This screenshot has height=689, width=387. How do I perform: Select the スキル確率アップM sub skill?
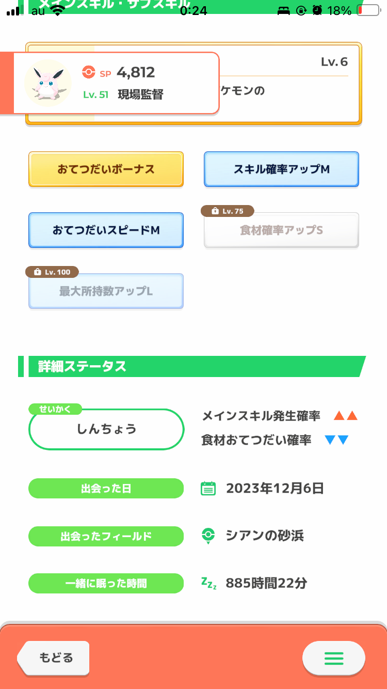click(281, 169)
